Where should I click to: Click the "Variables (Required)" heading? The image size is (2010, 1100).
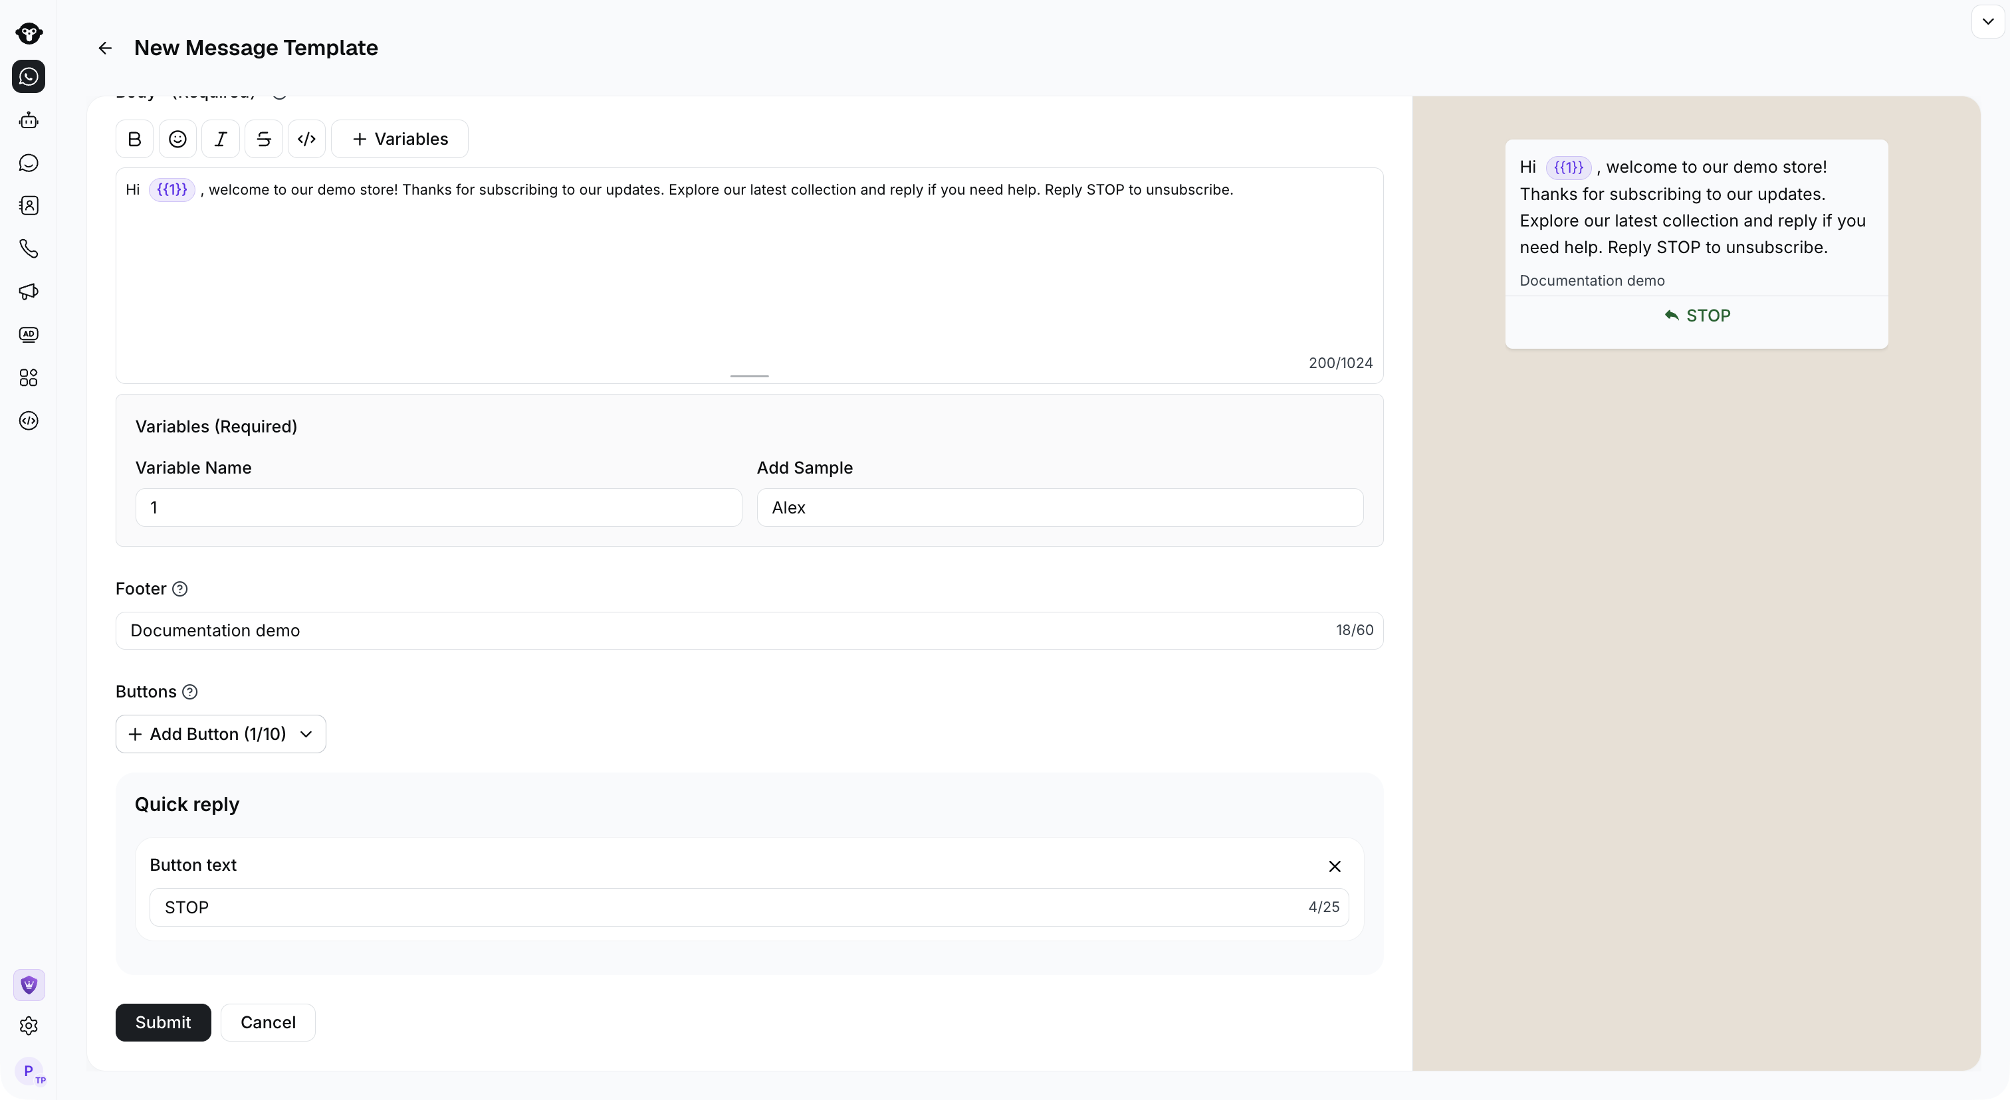point(216,426)
